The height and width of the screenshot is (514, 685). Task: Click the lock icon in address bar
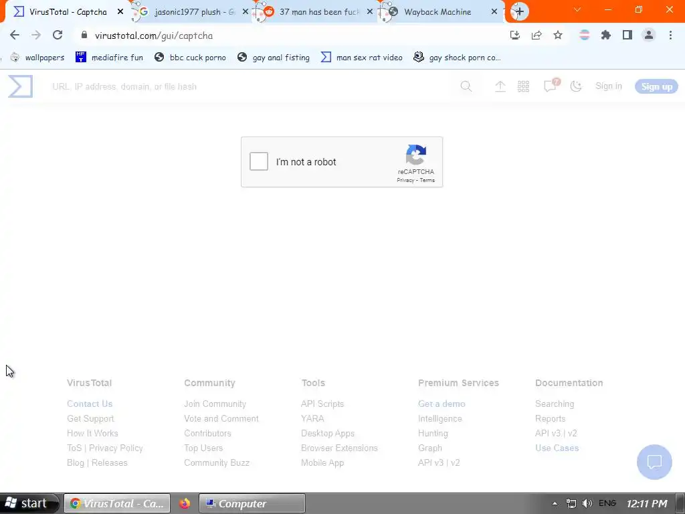coord(84,35)
